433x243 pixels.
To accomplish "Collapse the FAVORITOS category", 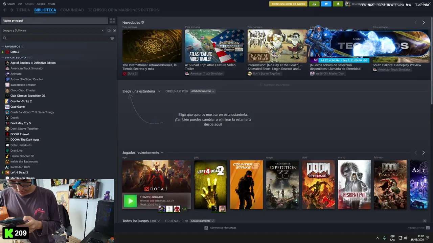I will tap(12, 47).
